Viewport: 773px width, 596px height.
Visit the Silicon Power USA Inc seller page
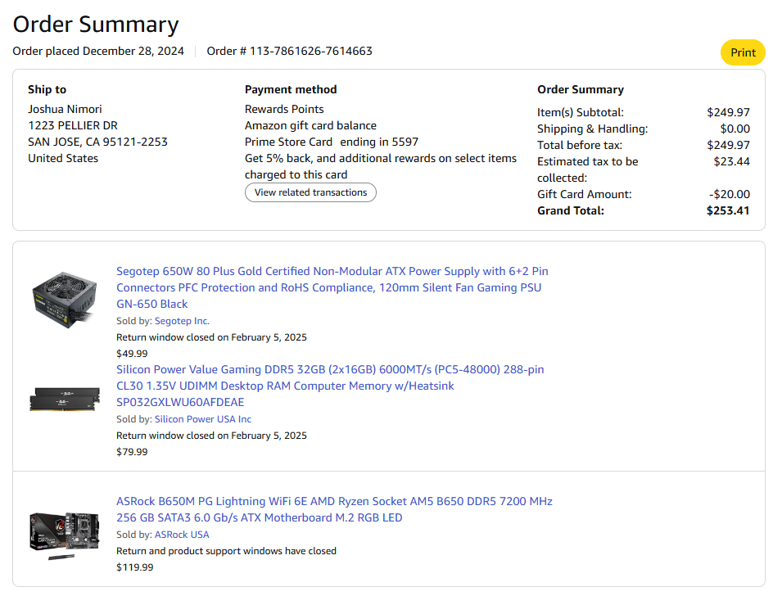[202, 419]
